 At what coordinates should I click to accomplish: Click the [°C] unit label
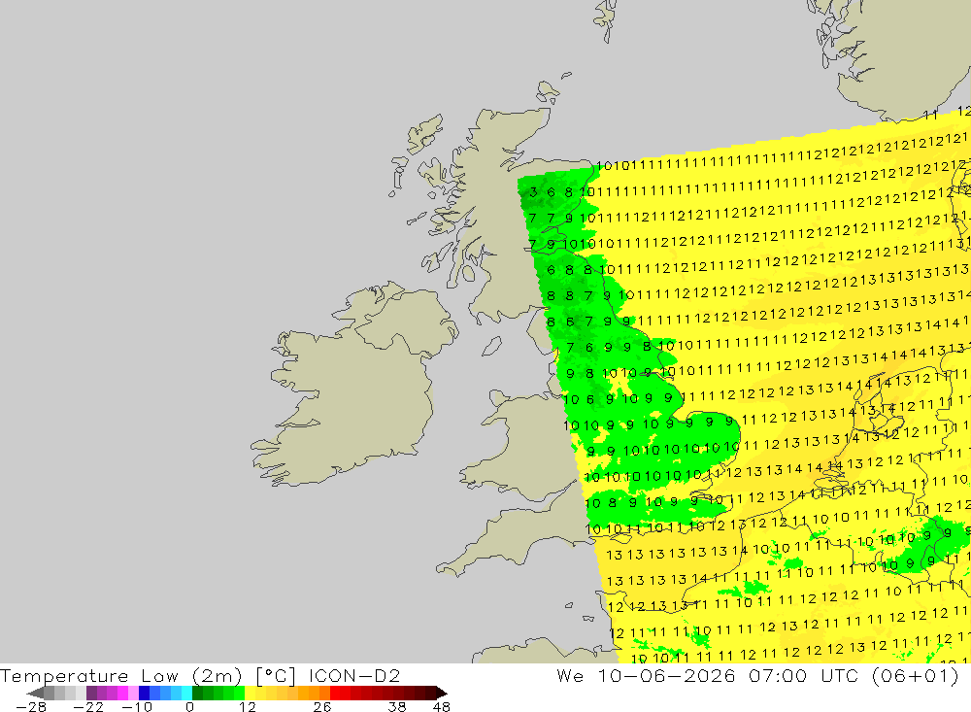tap(276, 675)
